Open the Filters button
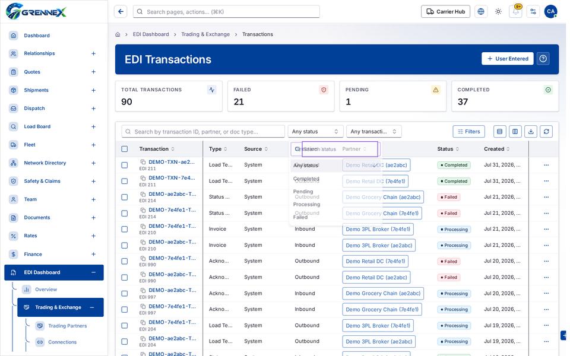This screenshot has width=570, height=356. (469, 132)
